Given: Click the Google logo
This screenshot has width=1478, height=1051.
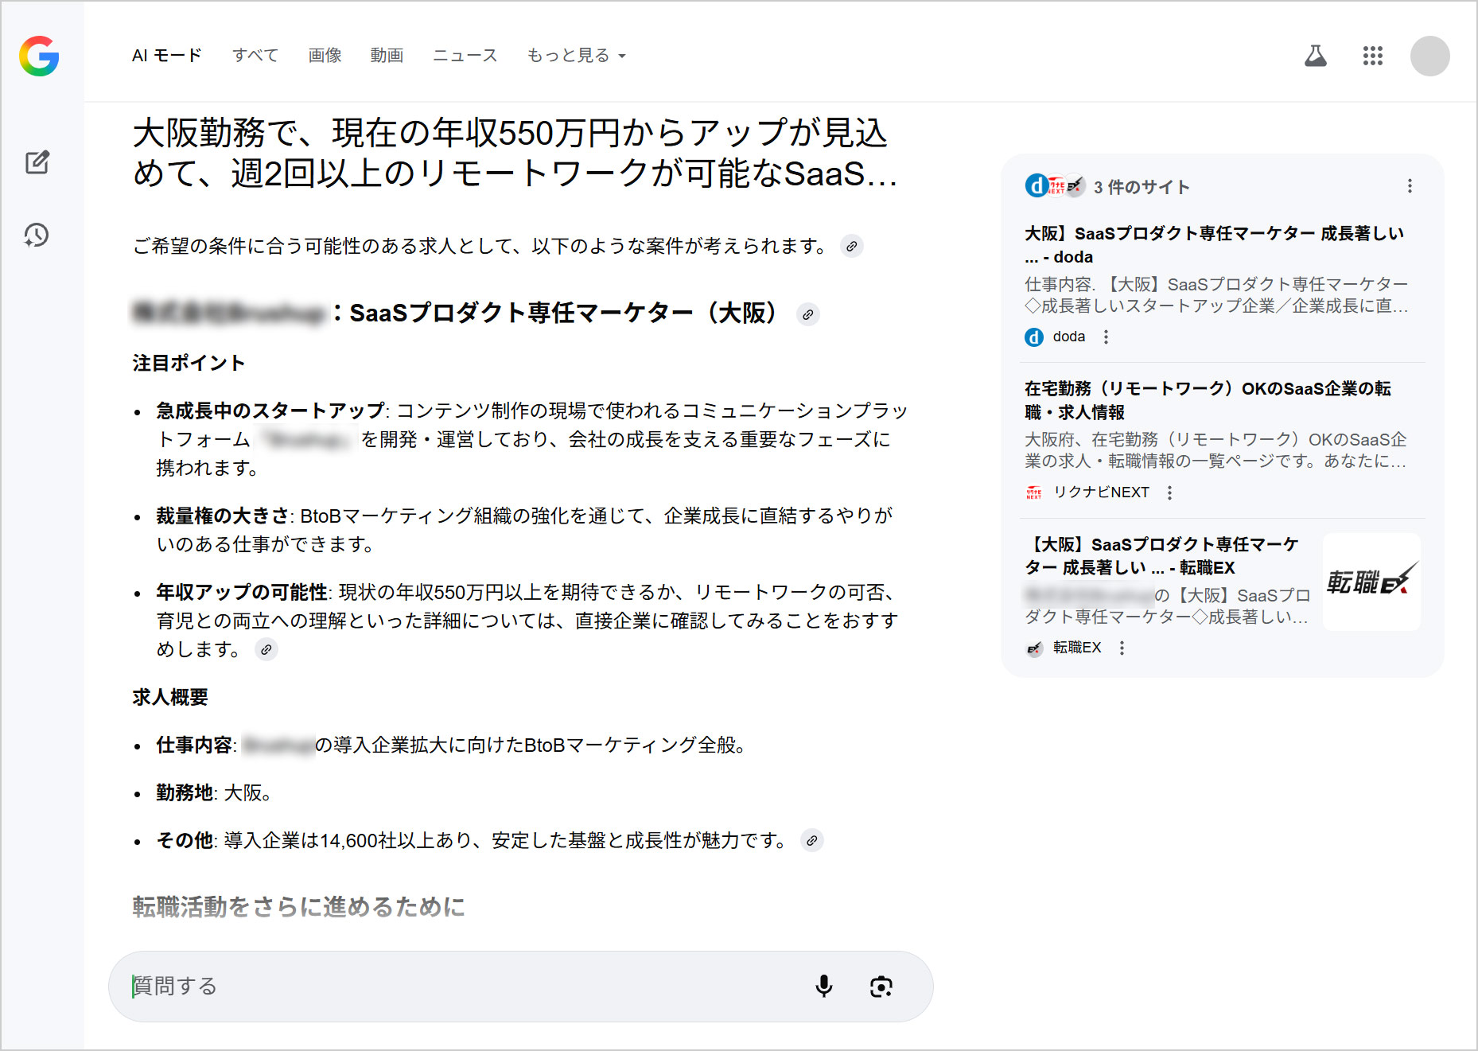Looking at the screenshot, I should pos(41,56).
